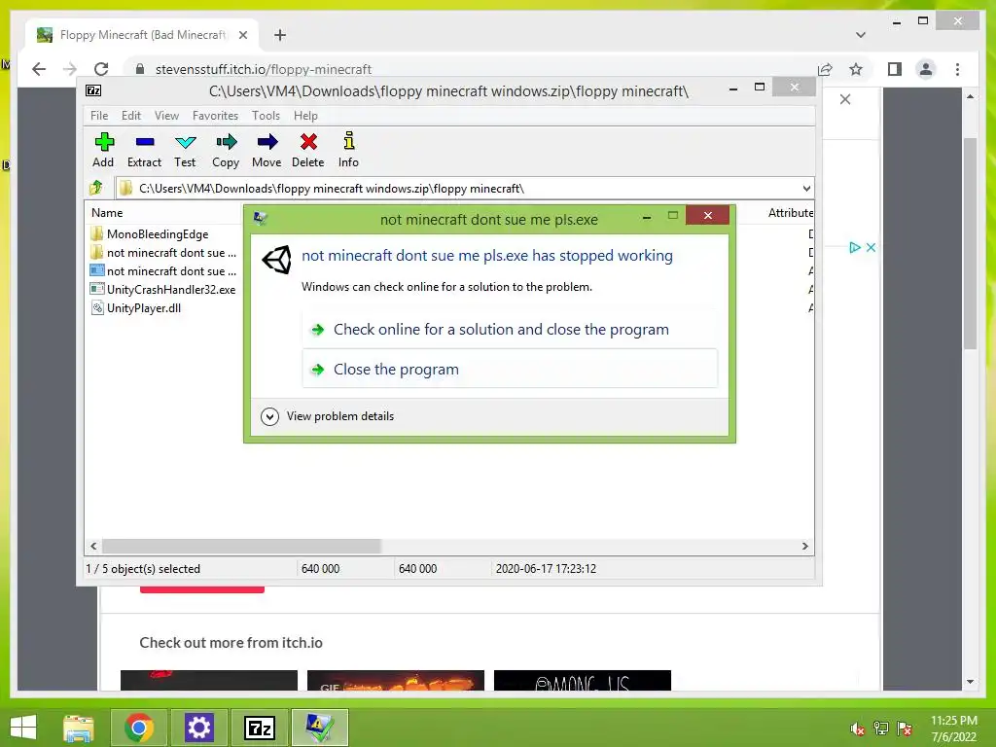Open the Edit menu in 7-Zip
Screen dimensions: 996x747
[x=131, y=116]
